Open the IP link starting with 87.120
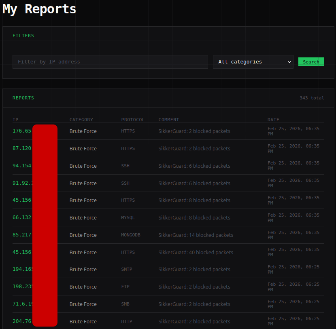The height and width of the screenshot is (329, 336). point(21,148)
